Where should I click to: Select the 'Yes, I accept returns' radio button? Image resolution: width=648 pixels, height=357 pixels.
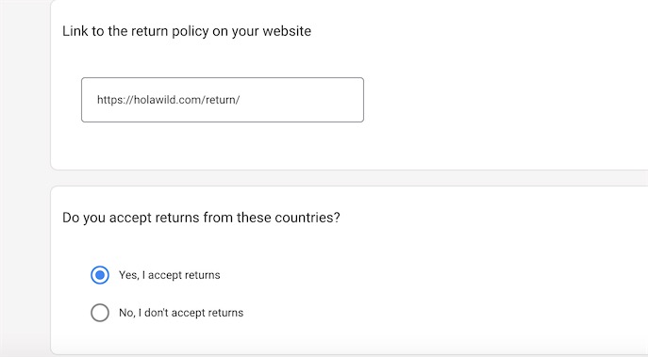[x=100, y=275]
